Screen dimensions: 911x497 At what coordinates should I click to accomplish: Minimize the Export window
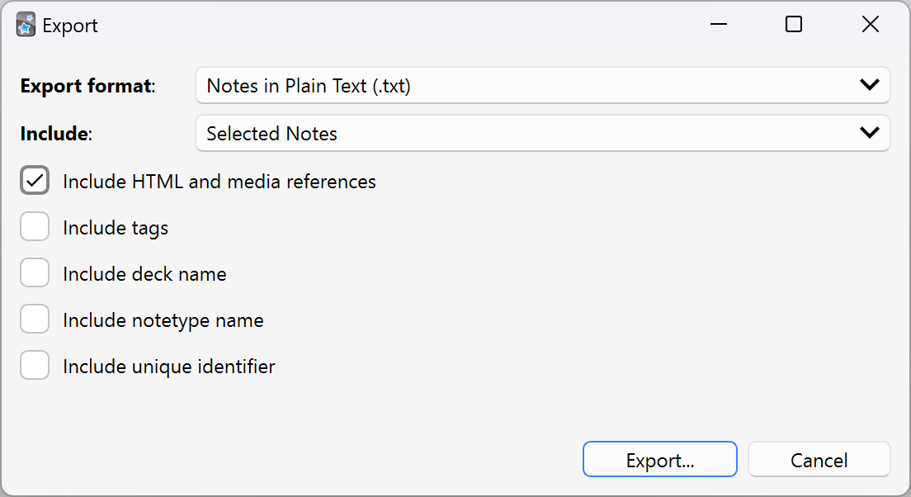point(718,25)
